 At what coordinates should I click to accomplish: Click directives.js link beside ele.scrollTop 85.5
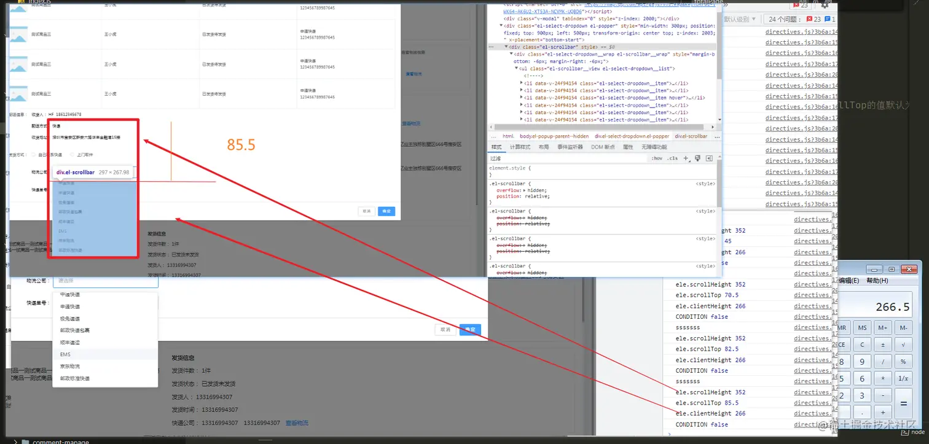pos(811,403)
